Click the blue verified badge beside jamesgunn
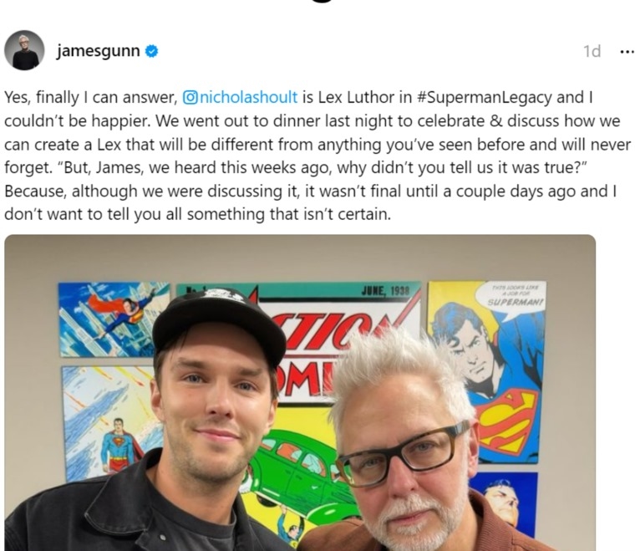The width and height of the screenshot is (635, 551). click(151, 51)
